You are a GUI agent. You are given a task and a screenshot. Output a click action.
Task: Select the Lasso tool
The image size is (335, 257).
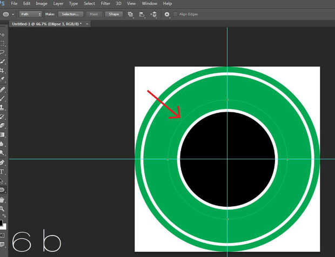(2, 52)
